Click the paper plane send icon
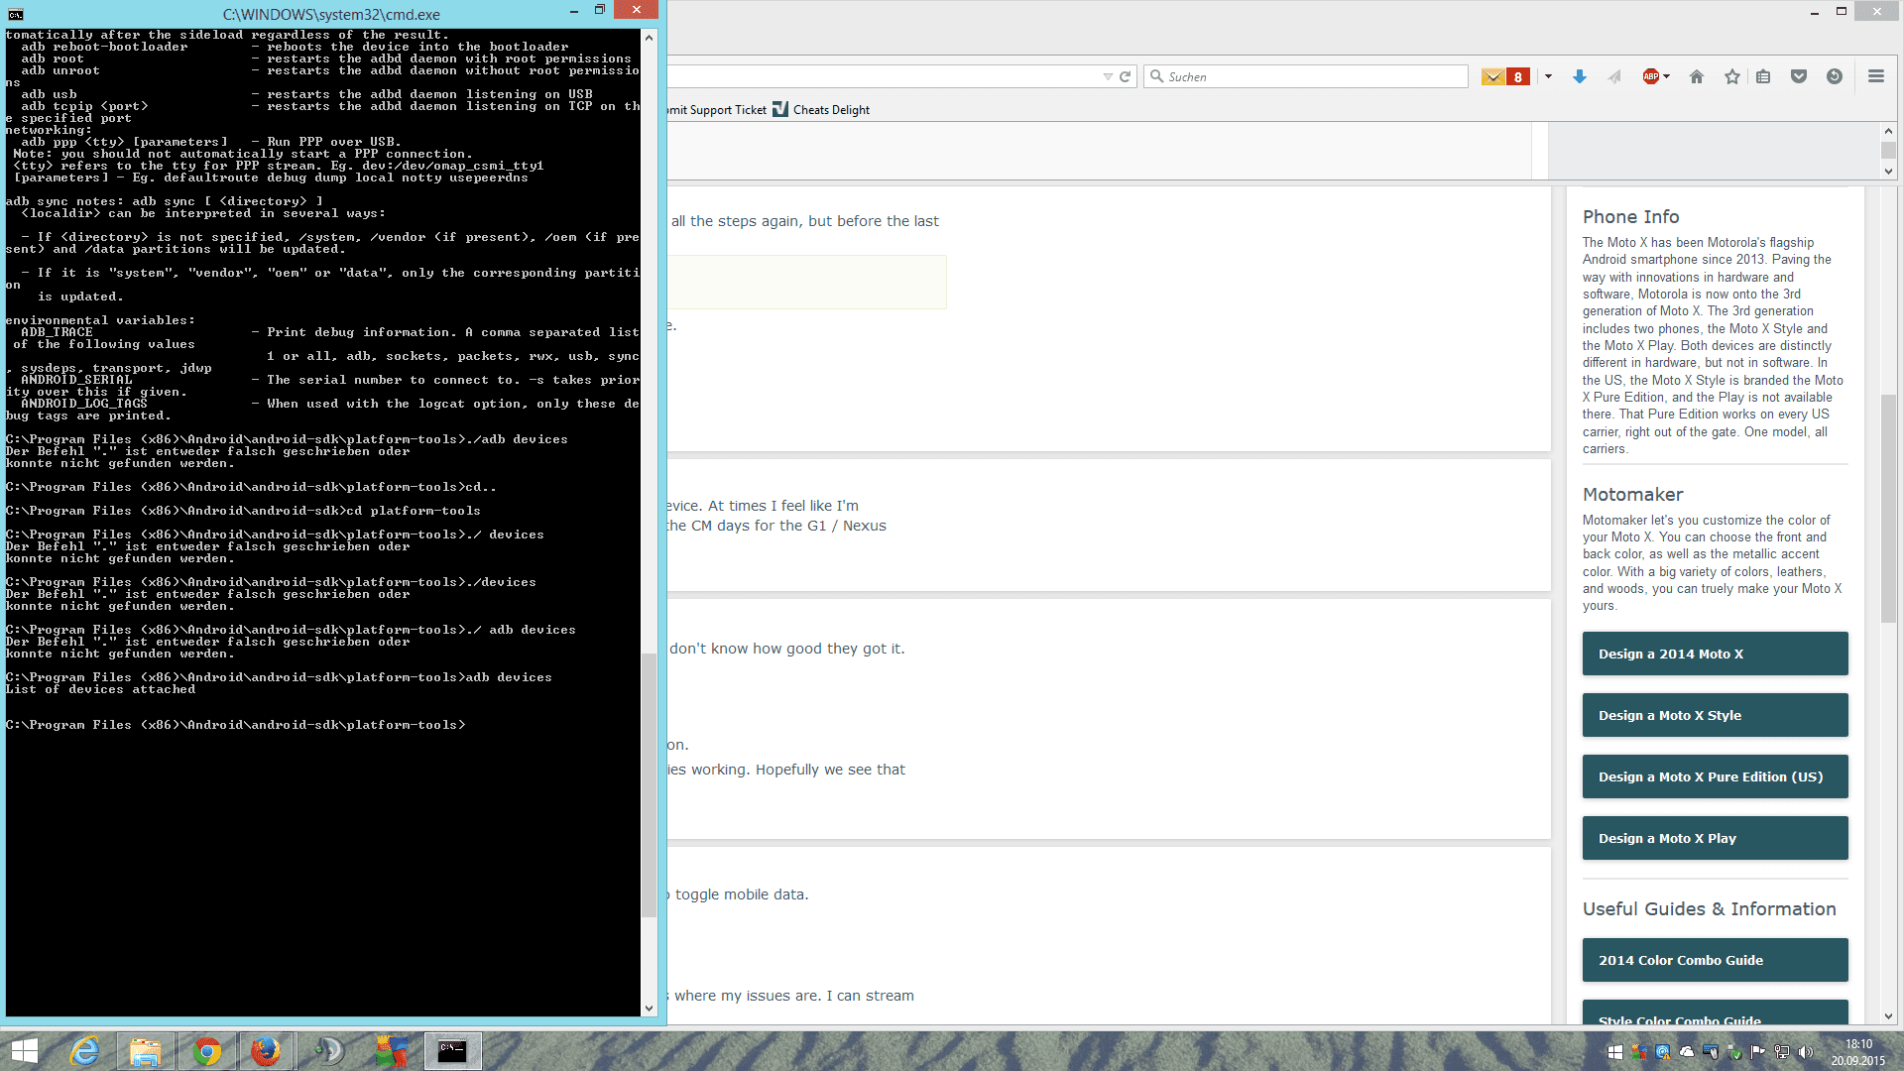The image size is (1904, 1071). coord(1614,76)
